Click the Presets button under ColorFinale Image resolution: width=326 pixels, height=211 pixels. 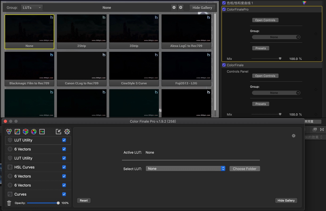click(x=261, y=104)
